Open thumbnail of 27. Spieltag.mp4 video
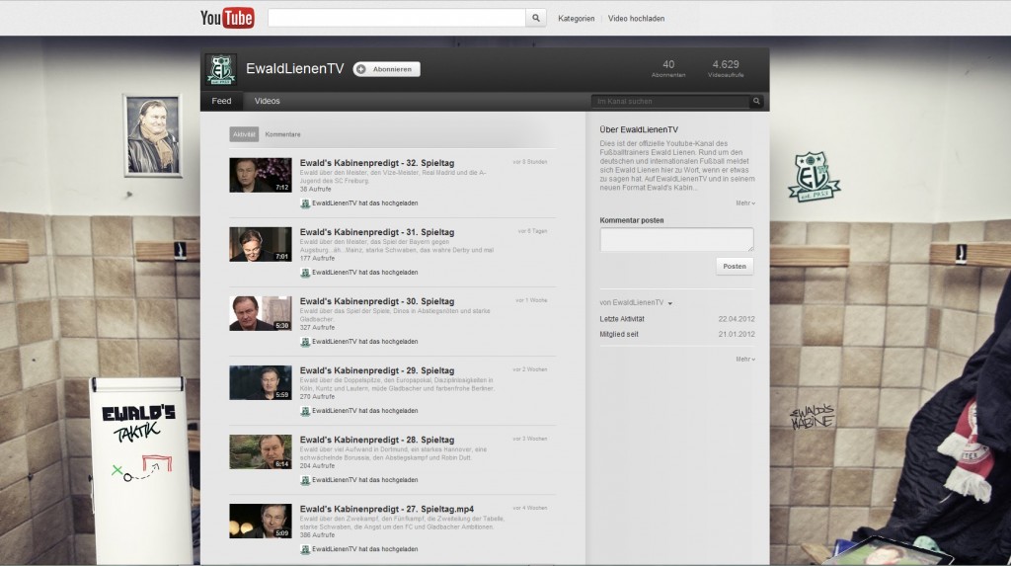 pyautogui.click(x=261, y=521)
